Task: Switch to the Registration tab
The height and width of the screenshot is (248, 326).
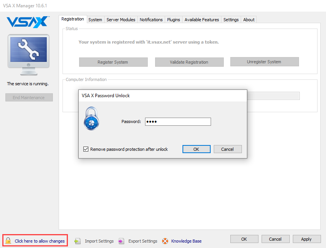Action: tap(73, 19)
